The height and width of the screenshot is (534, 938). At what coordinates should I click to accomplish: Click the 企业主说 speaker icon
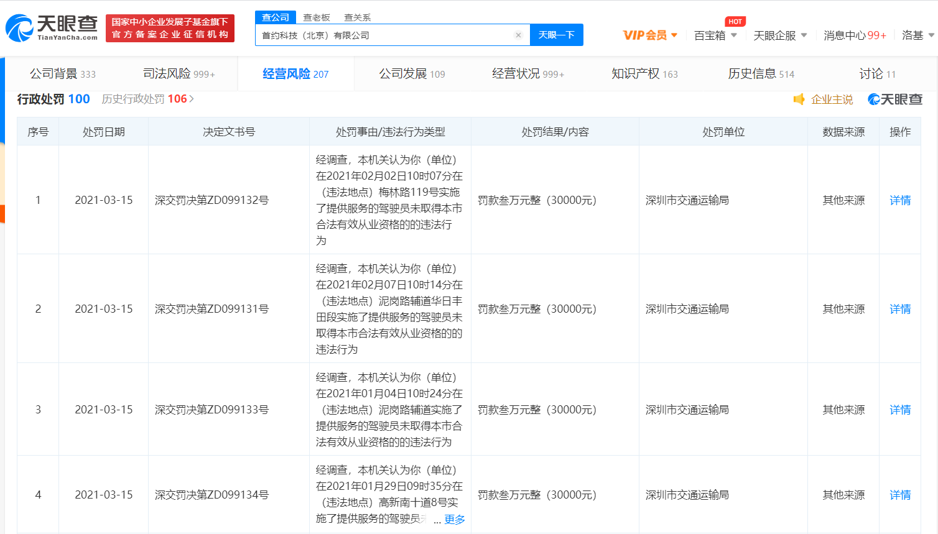799,99
